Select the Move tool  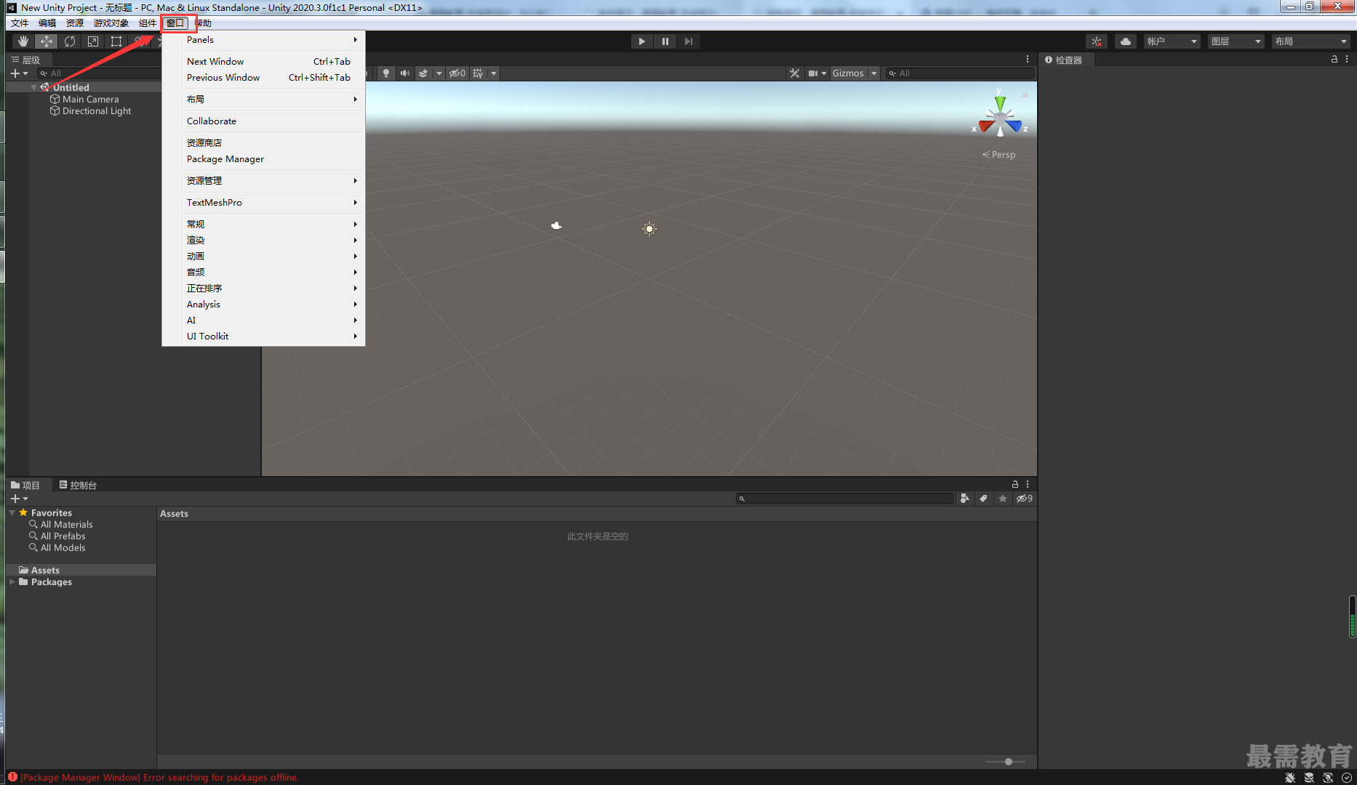point(47,41)
